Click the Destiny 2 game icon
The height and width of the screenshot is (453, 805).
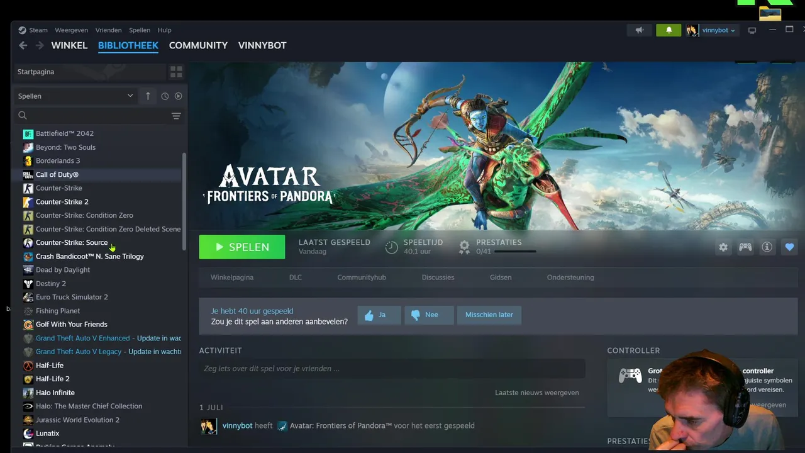click(x=28, y=284)
